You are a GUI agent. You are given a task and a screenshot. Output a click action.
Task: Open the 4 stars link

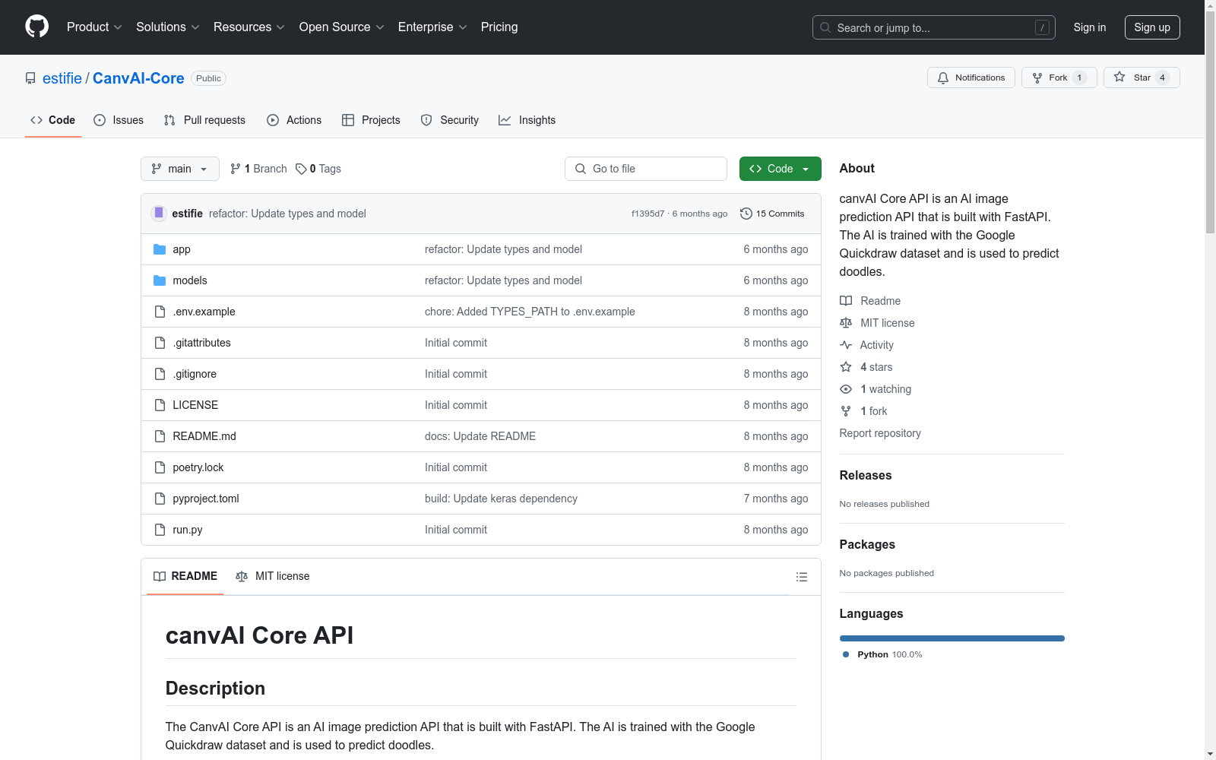(x=876, y=367)
